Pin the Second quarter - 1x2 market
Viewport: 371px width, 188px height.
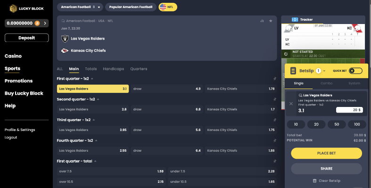(274, 99)
